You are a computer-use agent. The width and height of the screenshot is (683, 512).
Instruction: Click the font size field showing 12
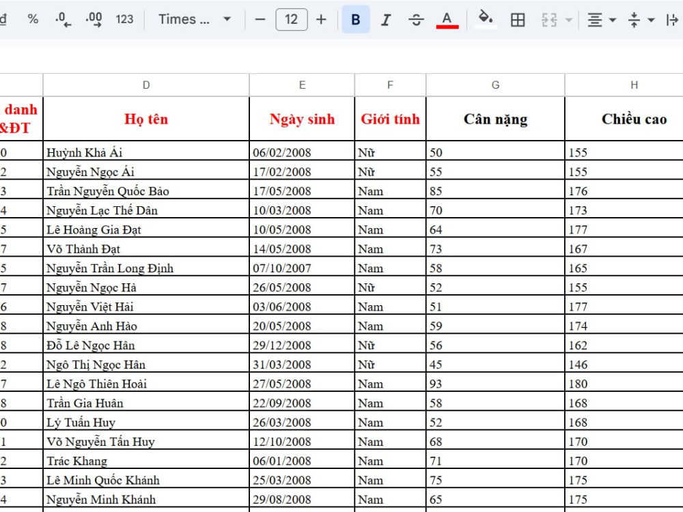(292, 20)
